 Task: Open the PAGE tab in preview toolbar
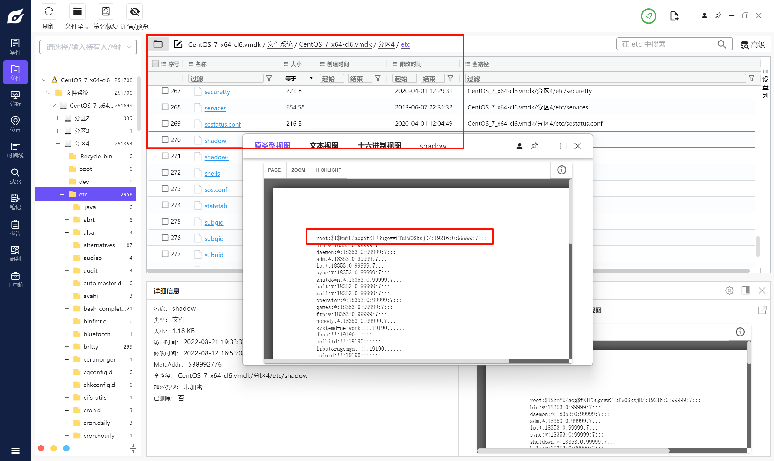pos(274,170)
